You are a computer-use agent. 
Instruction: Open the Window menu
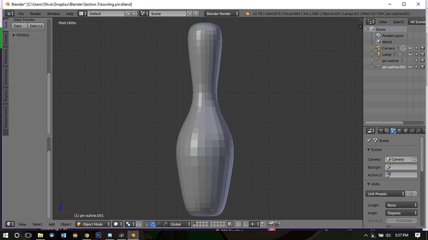[53, 14]
